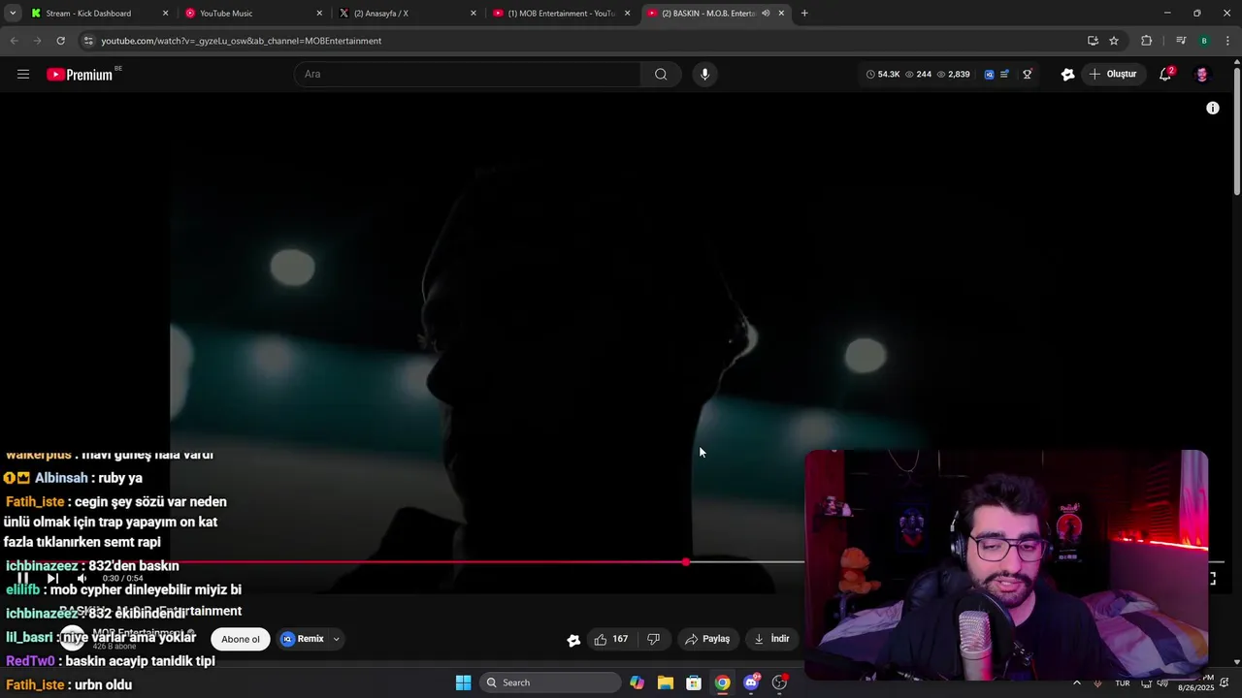The width and height of the screenshot is (1242, 698).
Task: Open Chrome profile B avatar
Action: (x=1204, y=41)
